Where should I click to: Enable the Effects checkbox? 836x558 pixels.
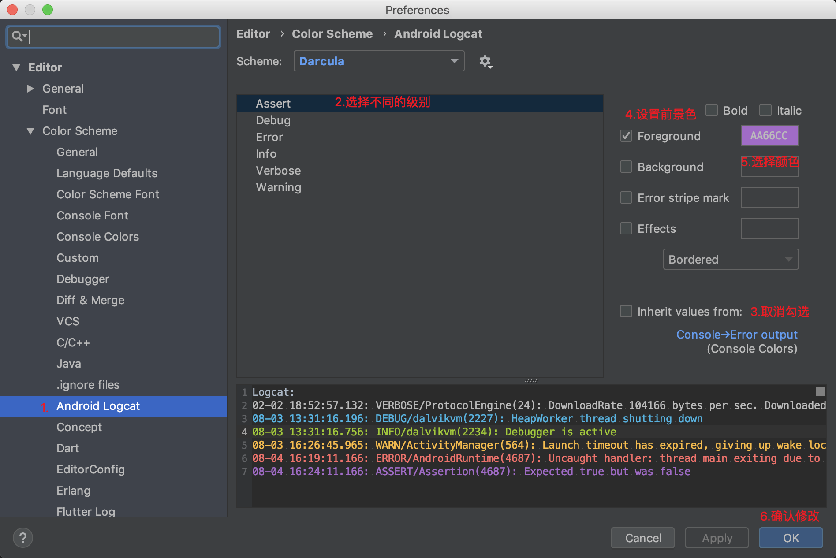pyautogui.click(x=626, y=228)
